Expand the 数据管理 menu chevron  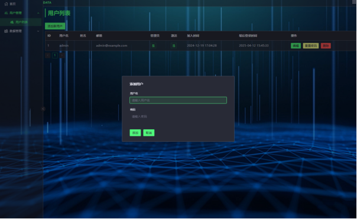pos(38,31)
